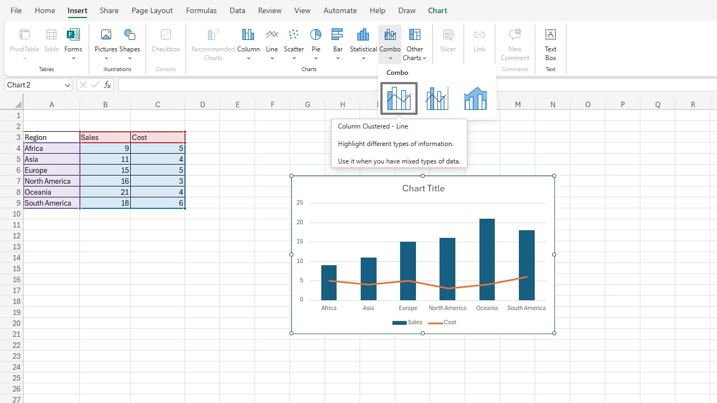Click the Sales legend entry
Viewport: 717px width, 403px height.
pyautogui.click(x=408, y=322)
